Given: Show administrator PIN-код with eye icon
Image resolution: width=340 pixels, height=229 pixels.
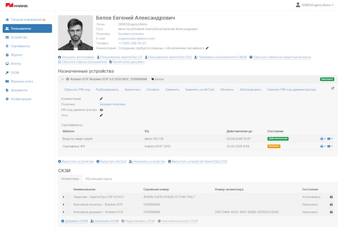Looking at the screenshot, I should click(101, 110).
